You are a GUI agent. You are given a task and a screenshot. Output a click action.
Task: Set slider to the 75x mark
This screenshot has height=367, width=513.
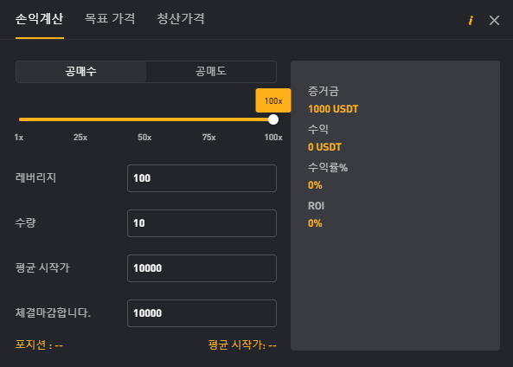click(208, 137)
